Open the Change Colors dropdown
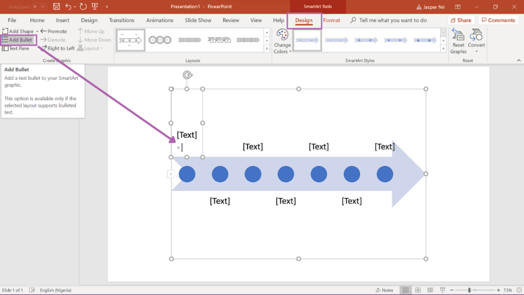This screenshot has width=524, height=295. (x=282, y=41)
